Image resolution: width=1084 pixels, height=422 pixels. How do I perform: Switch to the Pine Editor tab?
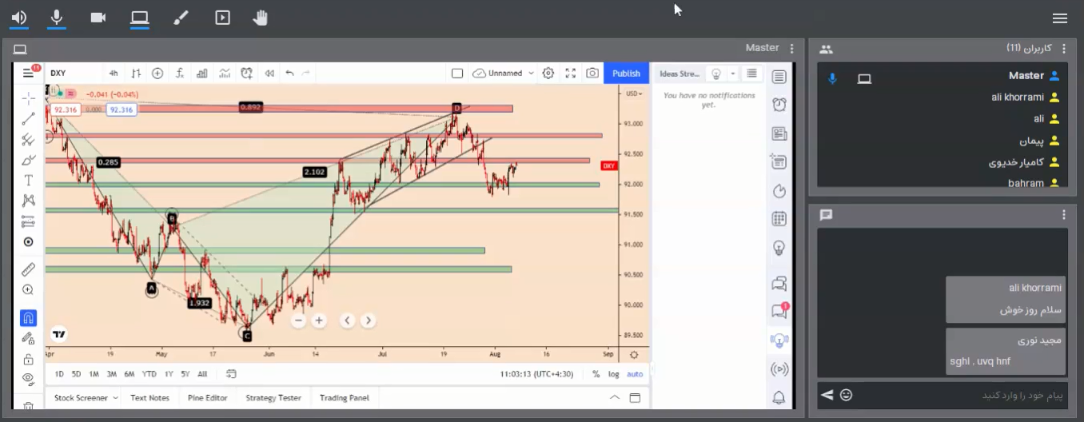207,398
